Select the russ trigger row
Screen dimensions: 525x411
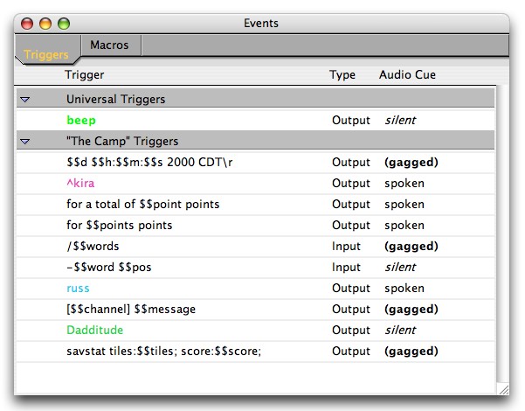point(78,289)
